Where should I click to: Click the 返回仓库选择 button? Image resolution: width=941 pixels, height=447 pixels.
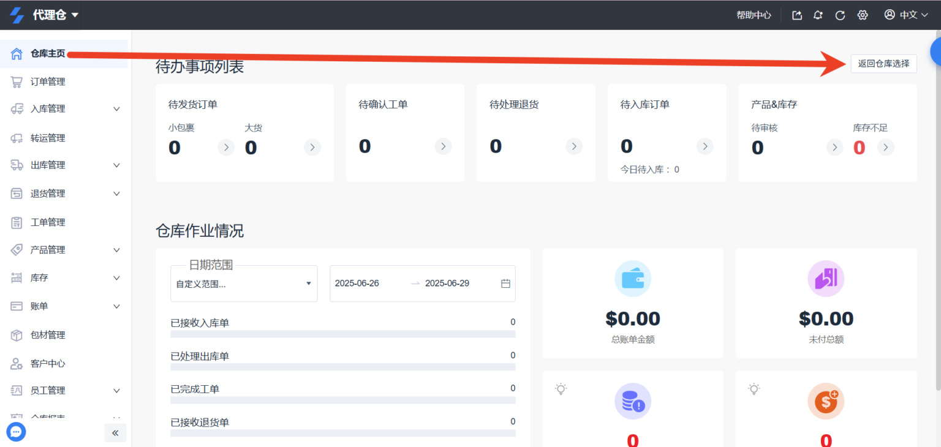(883, 63)
